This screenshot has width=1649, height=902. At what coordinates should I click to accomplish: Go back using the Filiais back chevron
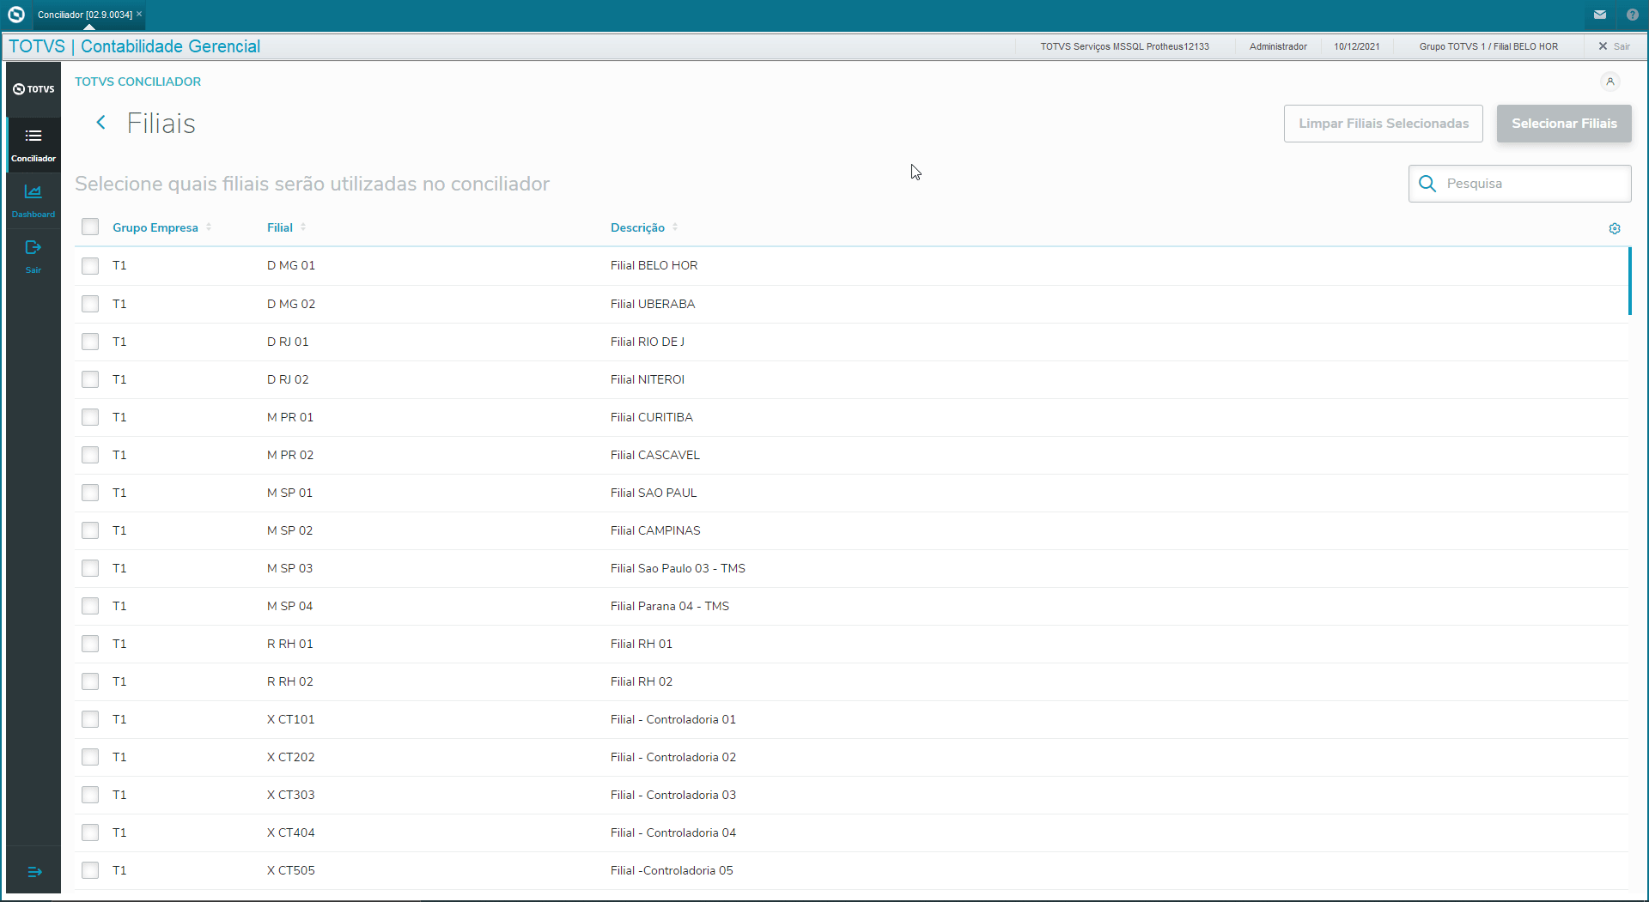tap(101, 123)
